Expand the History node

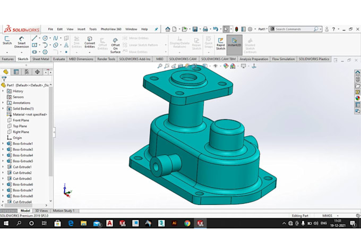(3, 91)
